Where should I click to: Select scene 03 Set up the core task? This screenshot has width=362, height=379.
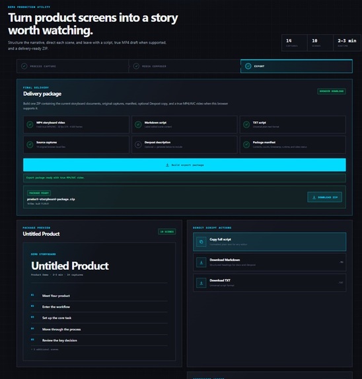[x=99, y=318]
